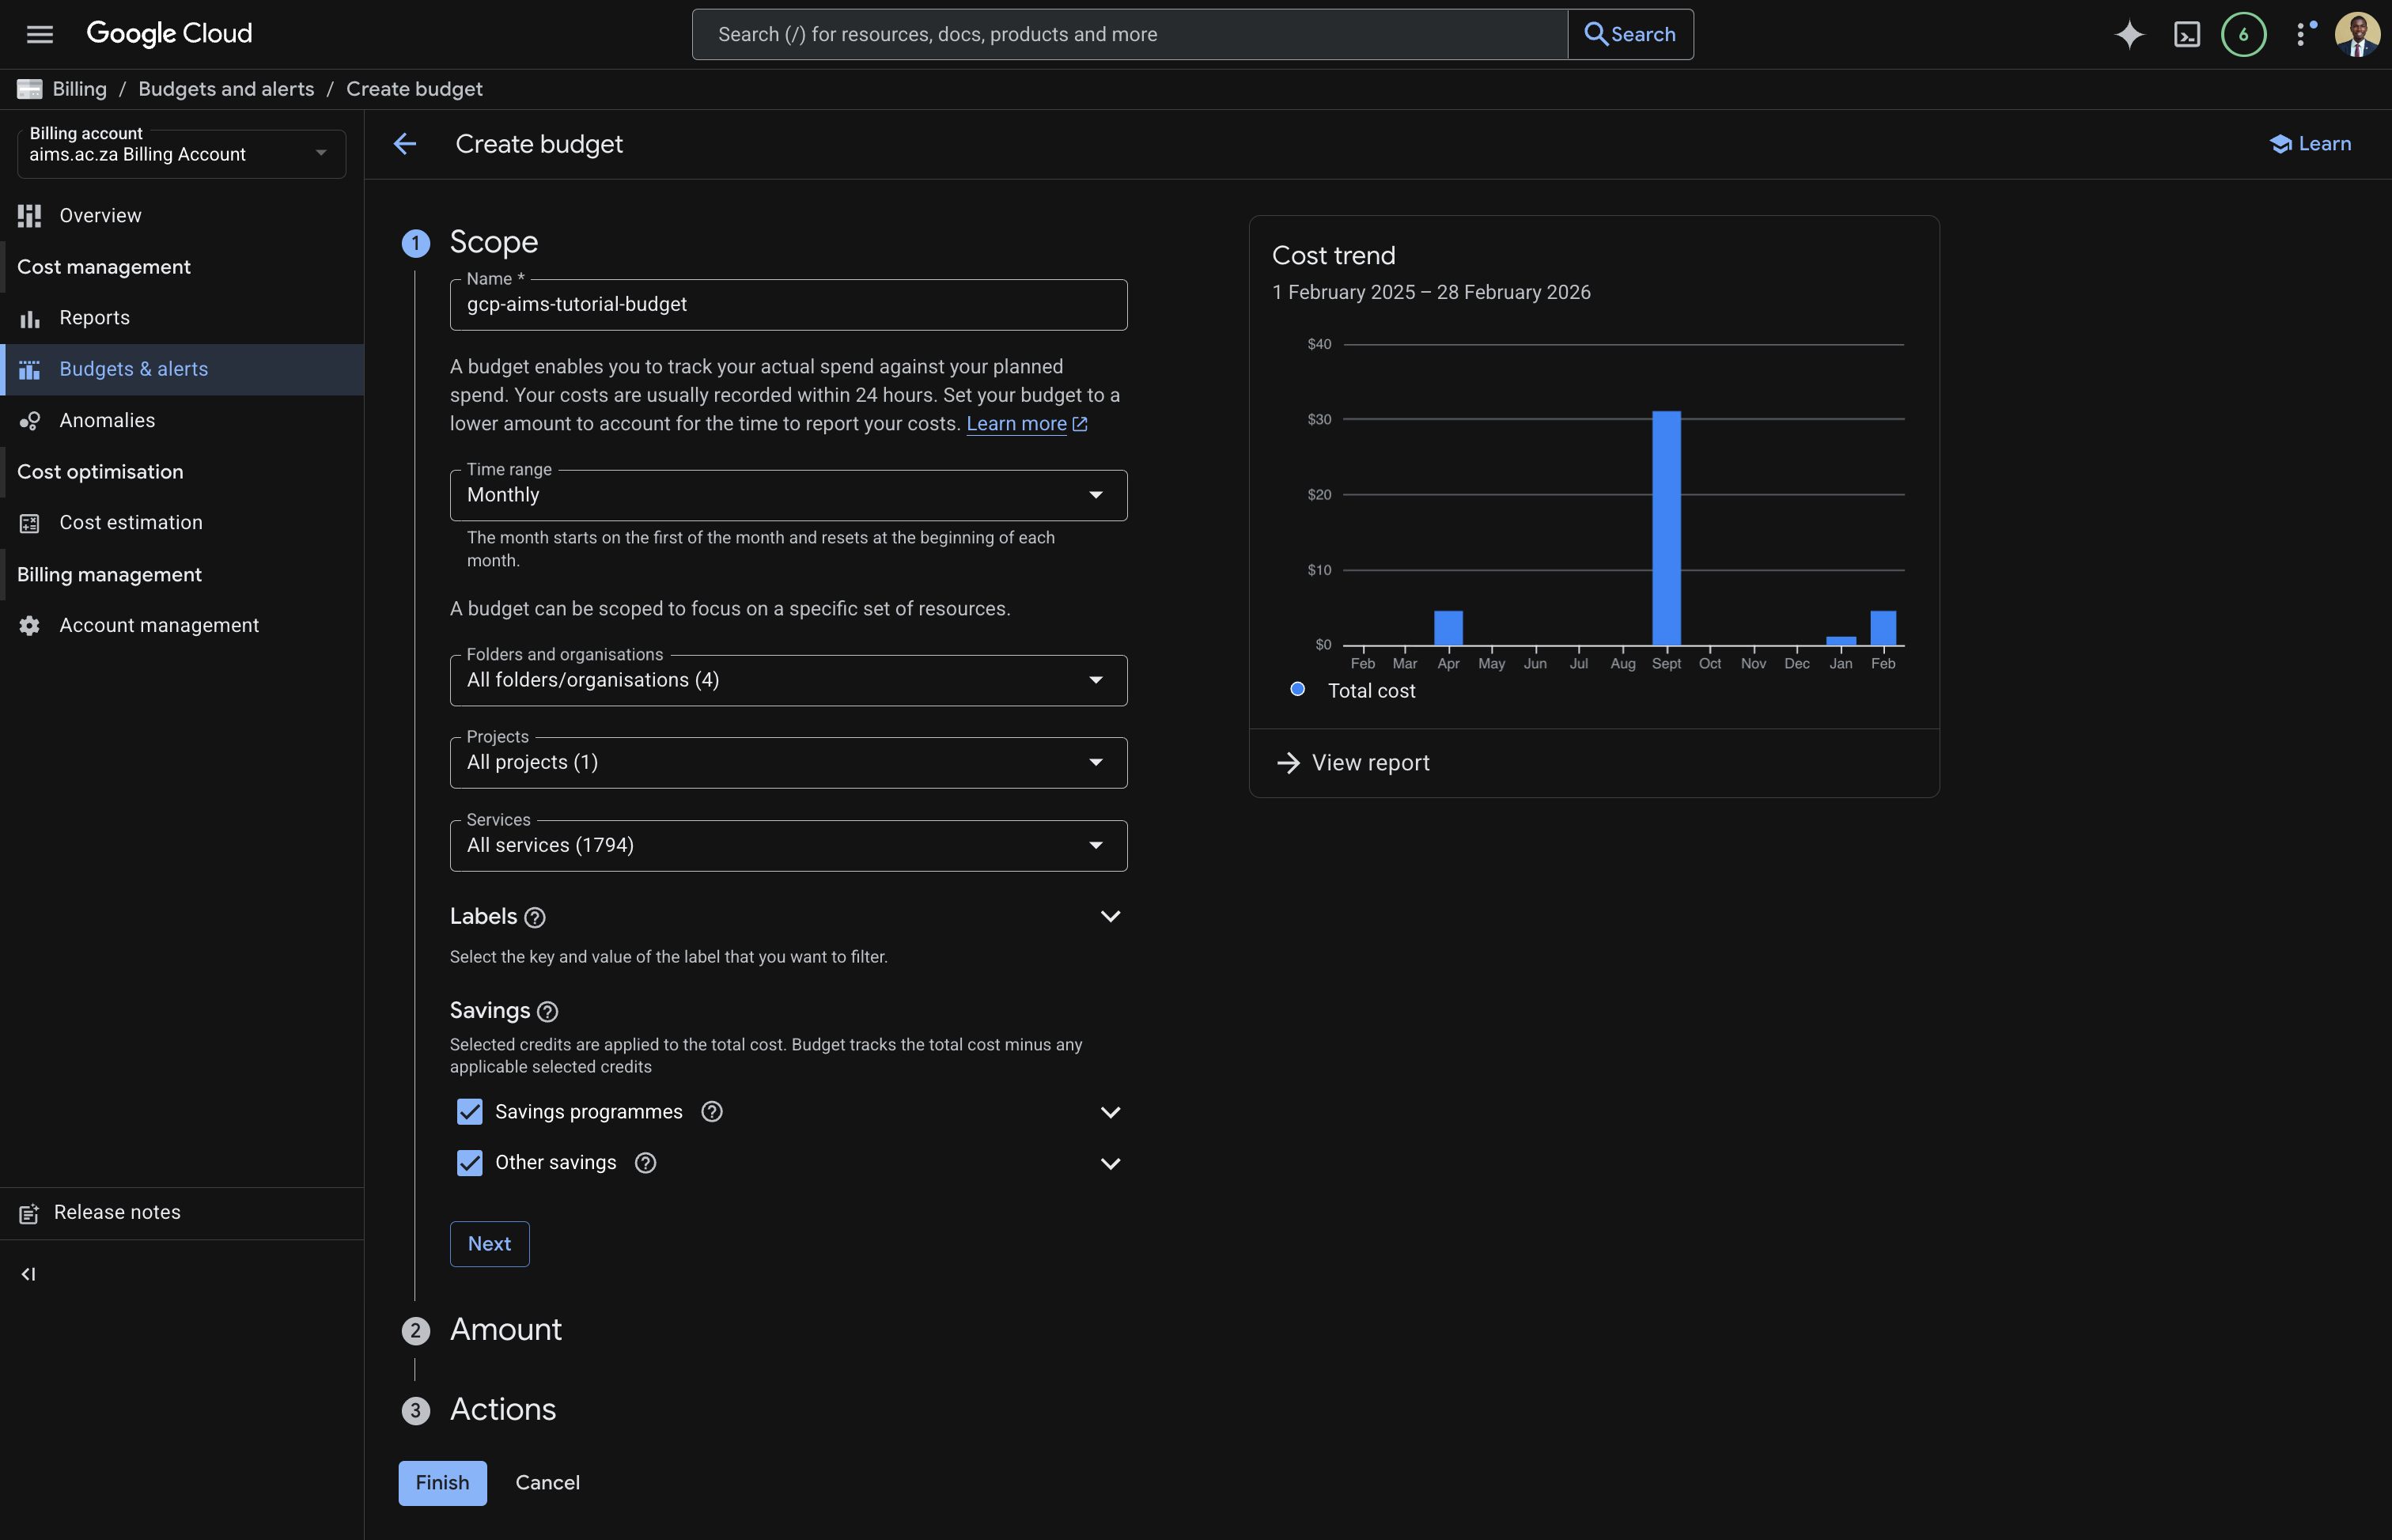Viewport: 2392px width, 1540px height.
Task: Disable the Other savings checkbox
Action: [x=469, y=1163]
